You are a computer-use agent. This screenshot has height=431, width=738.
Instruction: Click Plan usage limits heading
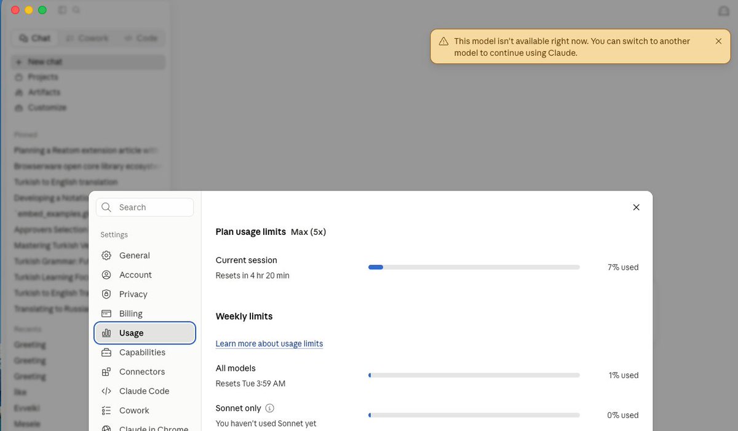[x=251, y=232]
